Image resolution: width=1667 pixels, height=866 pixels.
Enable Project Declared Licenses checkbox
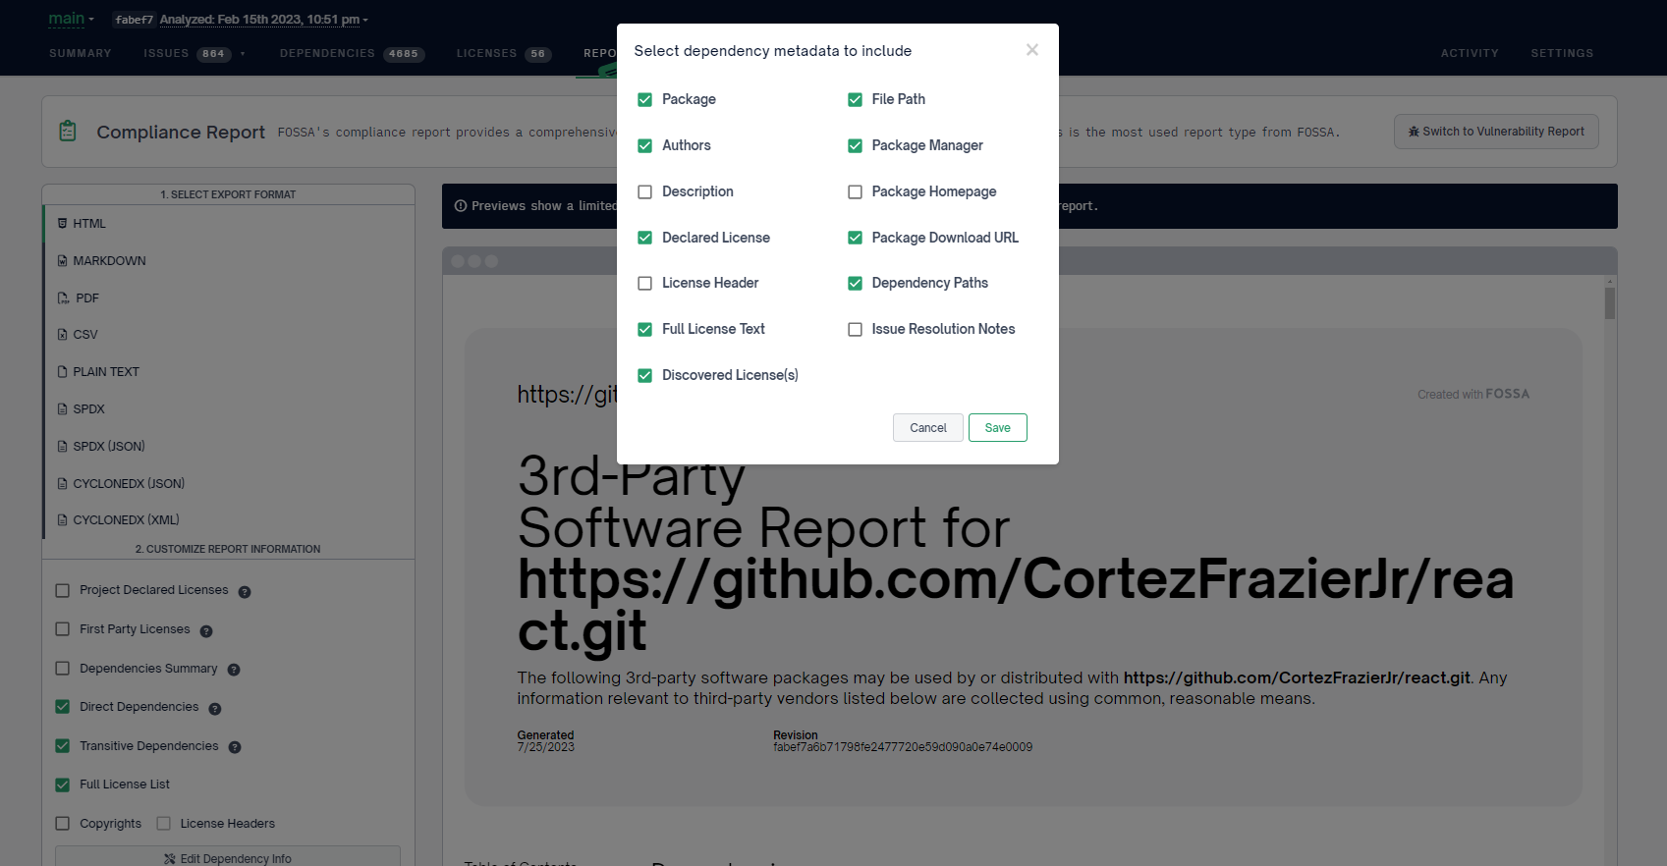pyautogui.click(x=63, y=590)
